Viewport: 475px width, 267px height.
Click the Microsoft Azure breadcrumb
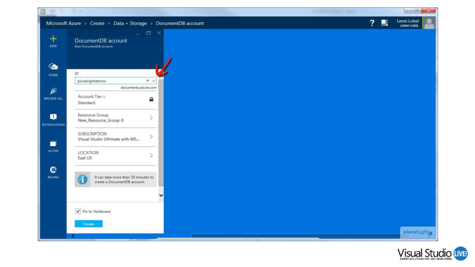64,23
